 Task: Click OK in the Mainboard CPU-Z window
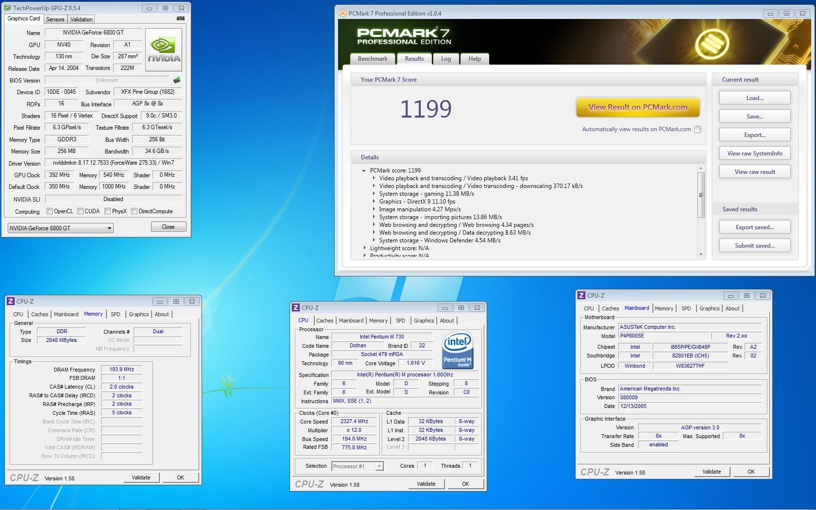(751, 472)
